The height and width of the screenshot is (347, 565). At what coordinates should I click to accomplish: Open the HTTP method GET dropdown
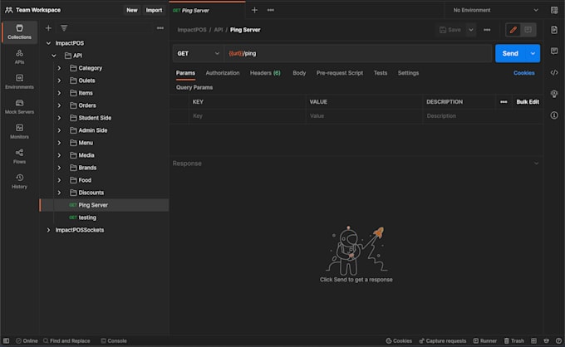coord(198,53)
